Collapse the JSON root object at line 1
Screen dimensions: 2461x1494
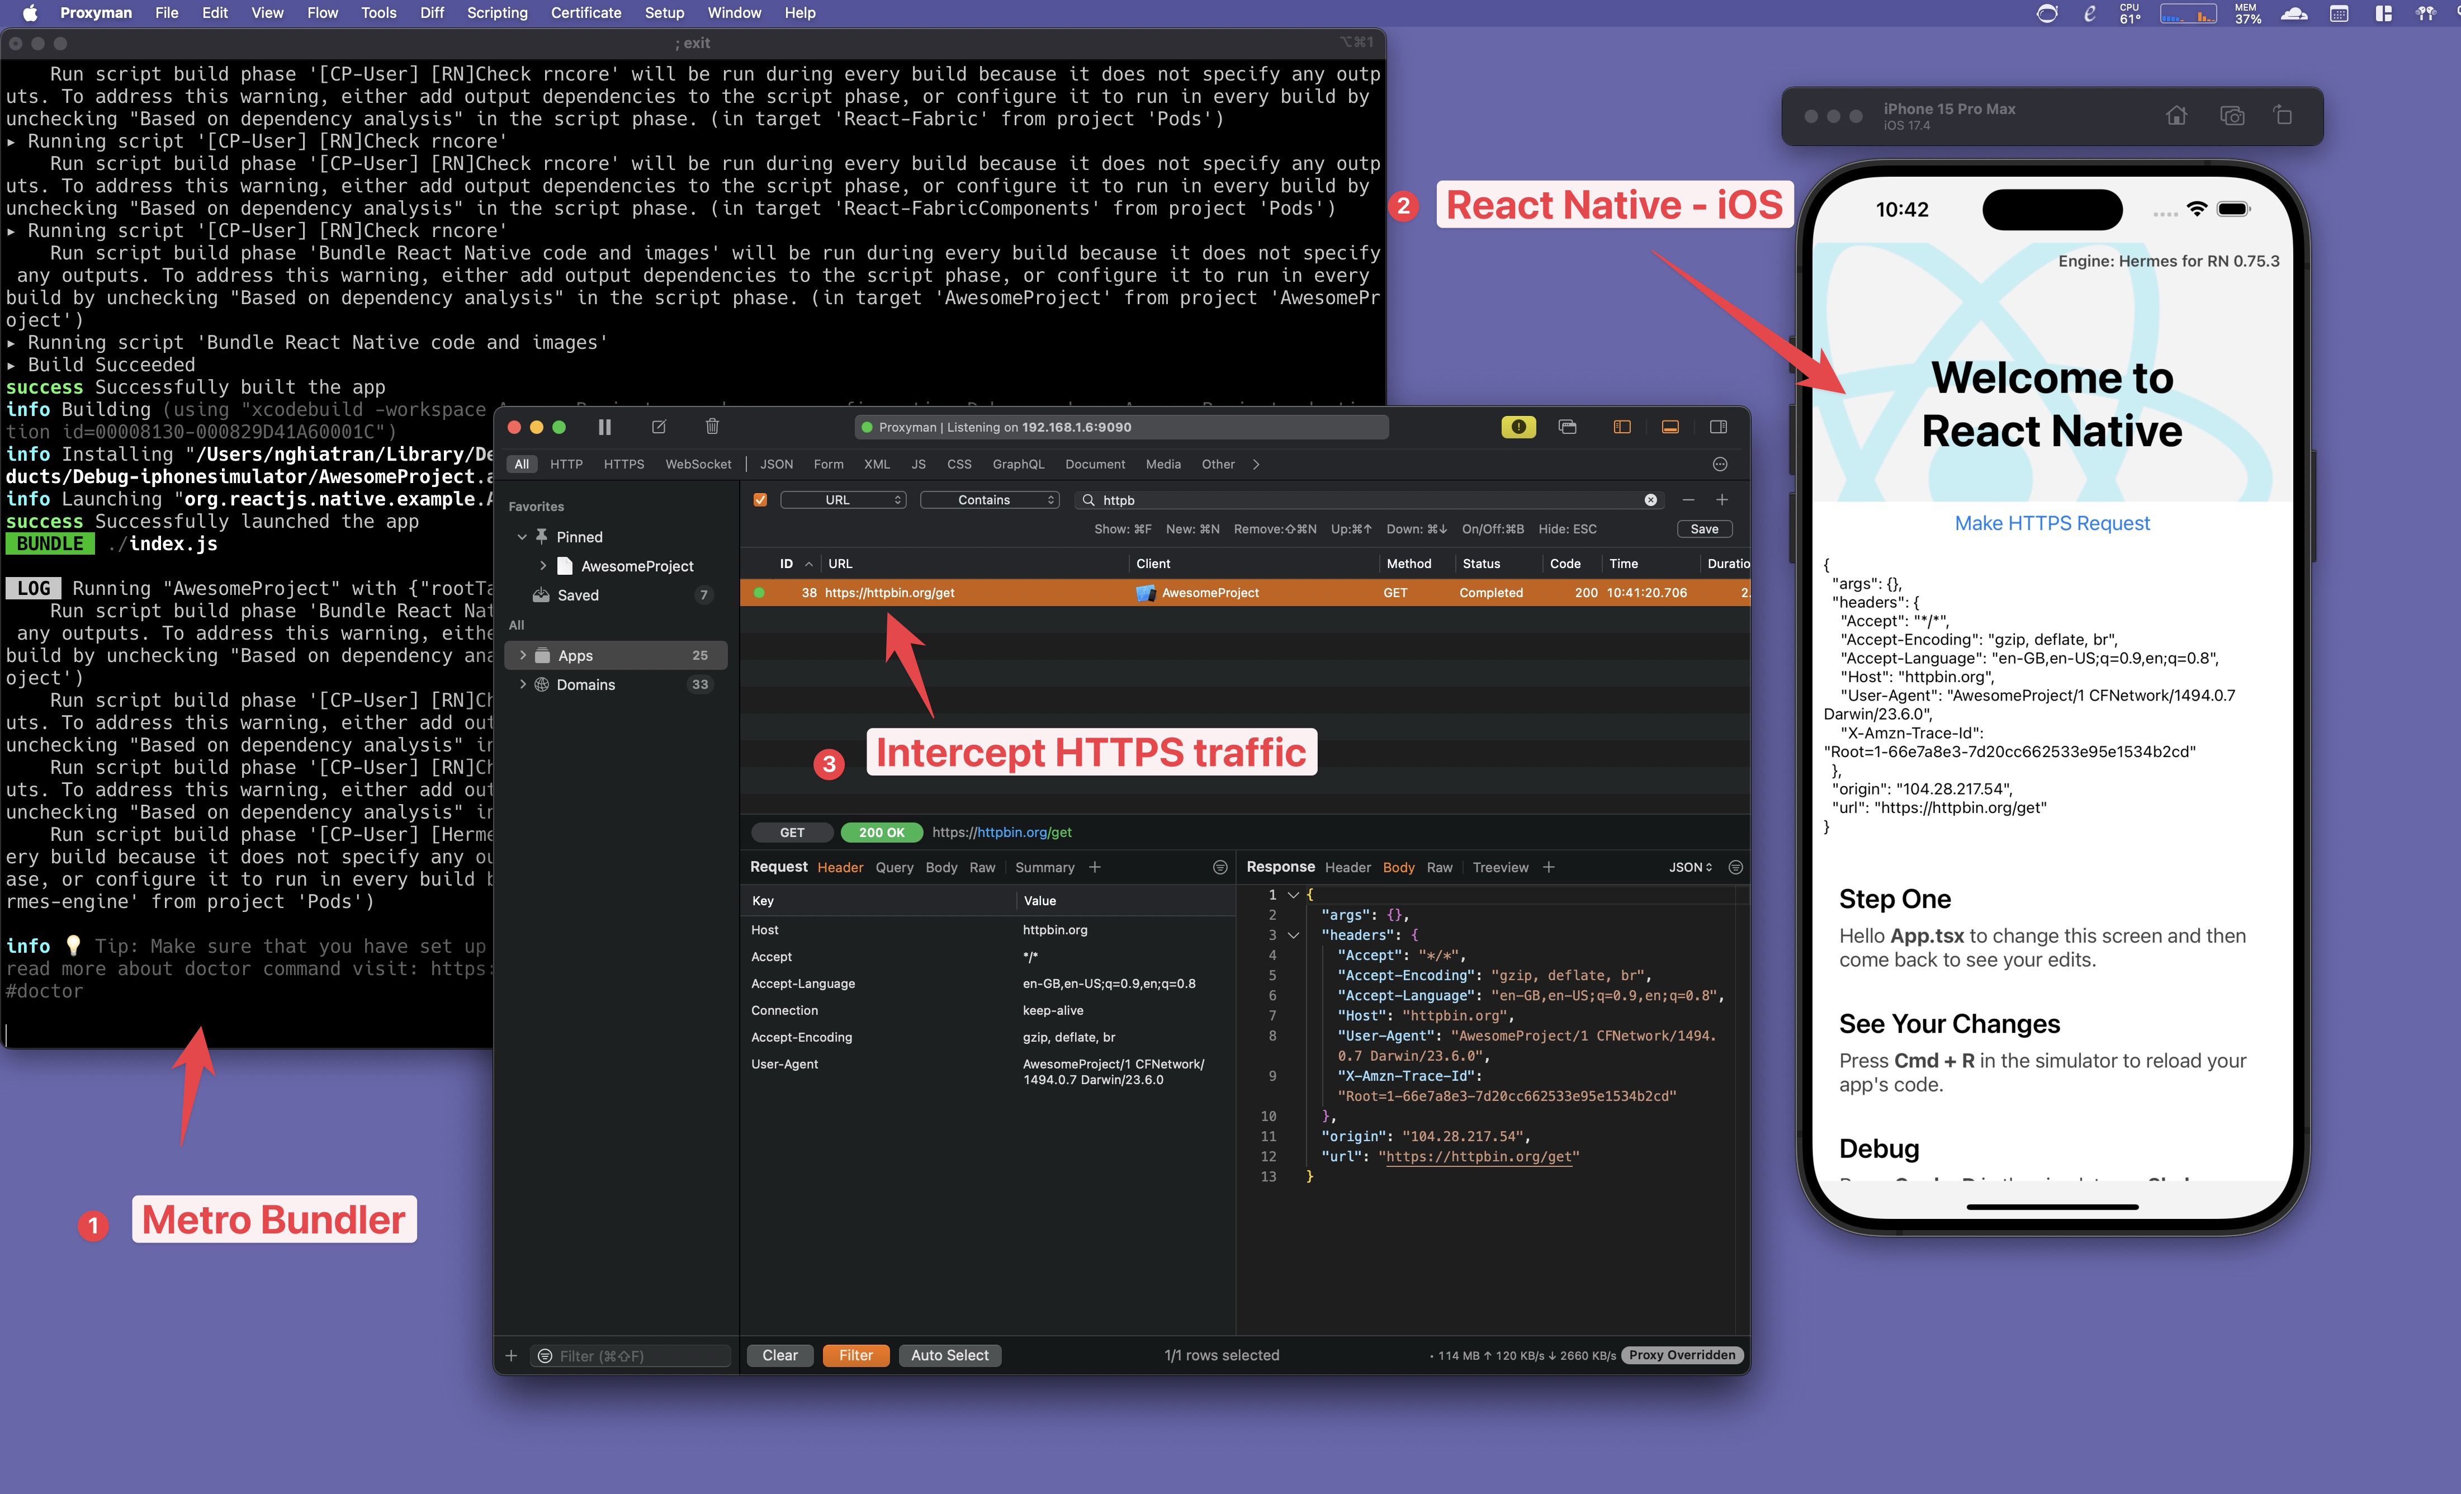(1293, 895)
